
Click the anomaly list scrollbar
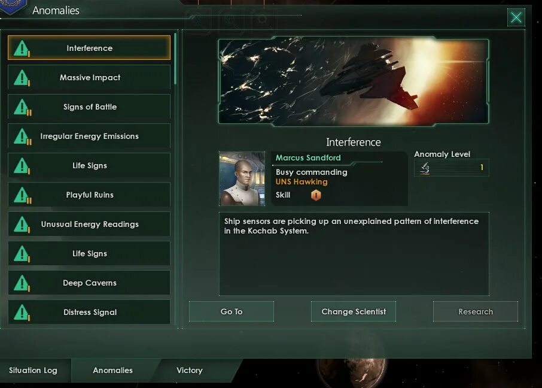click(175, 59)
